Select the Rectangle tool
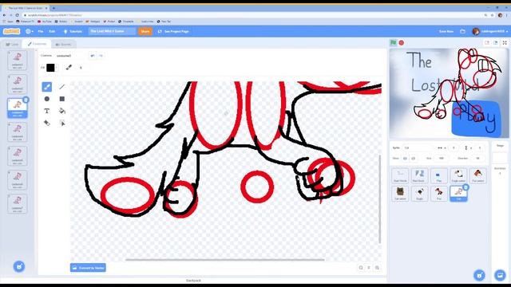511x287 pixels. 62,99
